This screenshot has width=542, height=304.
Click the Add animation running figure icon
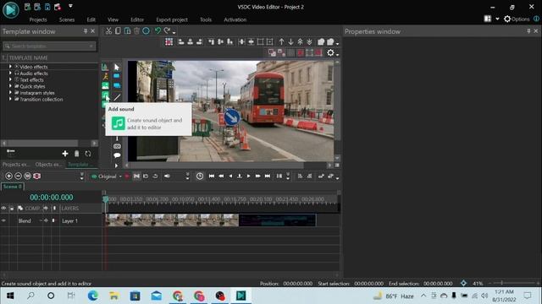(105, 76)
